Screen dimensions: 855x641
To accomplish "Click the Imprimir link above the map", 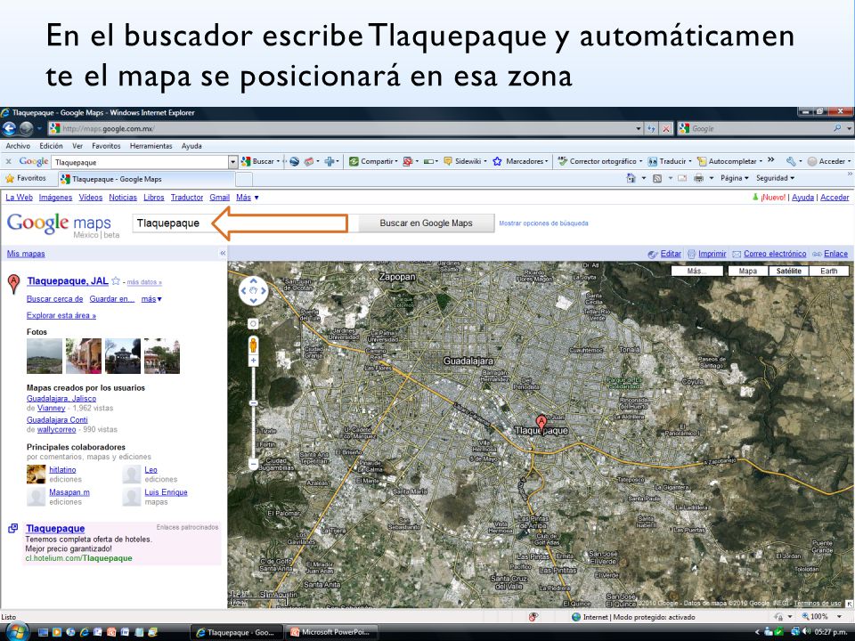I will coord(712,254).
